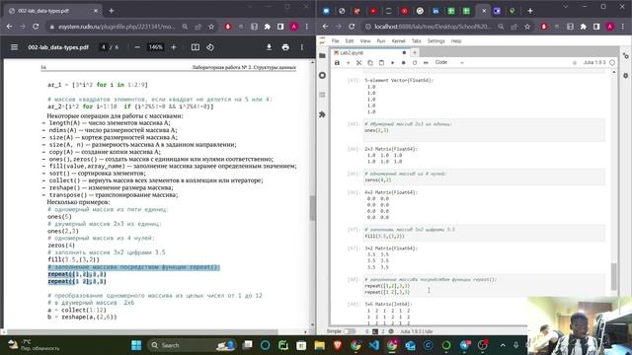Show hidden system tray icons
The width and height of the screenshot is (632, 355).
[503, 345]
